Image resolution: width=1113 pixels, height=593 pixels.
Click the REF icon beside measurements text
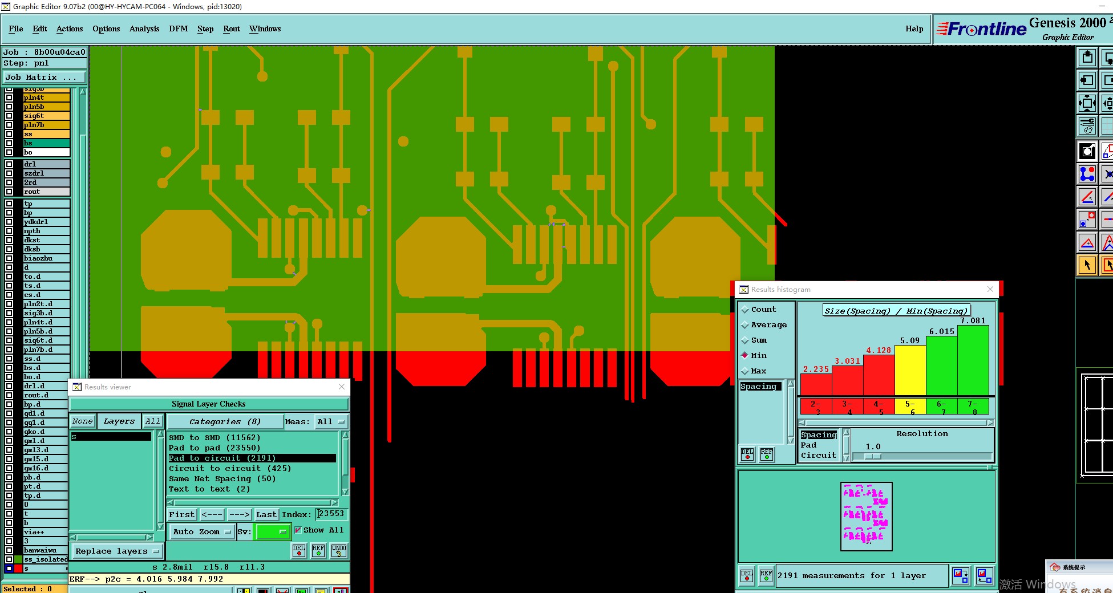pyautogui.click(x=766, y=576)
